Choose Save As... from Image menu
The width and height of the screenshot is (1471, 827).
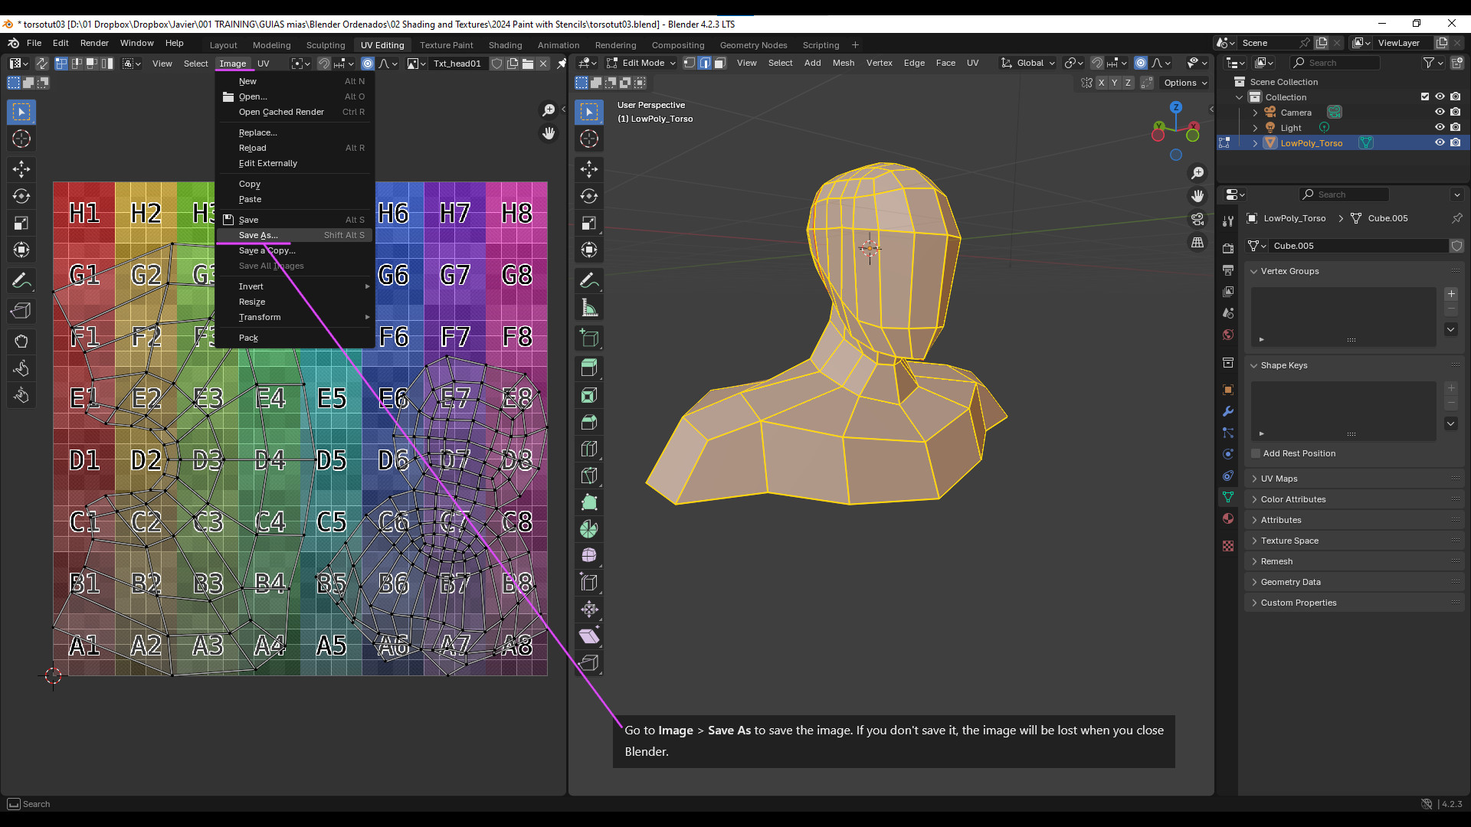(295, 235)
